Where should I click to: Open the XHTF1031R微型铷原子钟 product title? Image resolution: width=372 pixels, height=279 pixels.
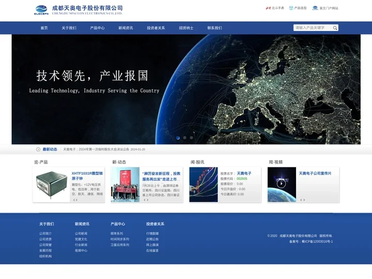coord(87,176)
